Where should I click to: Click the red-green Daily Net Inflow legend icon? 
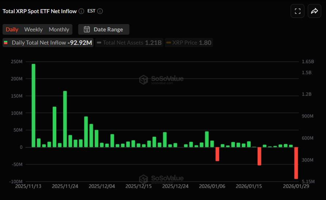[x=5, y=43]
